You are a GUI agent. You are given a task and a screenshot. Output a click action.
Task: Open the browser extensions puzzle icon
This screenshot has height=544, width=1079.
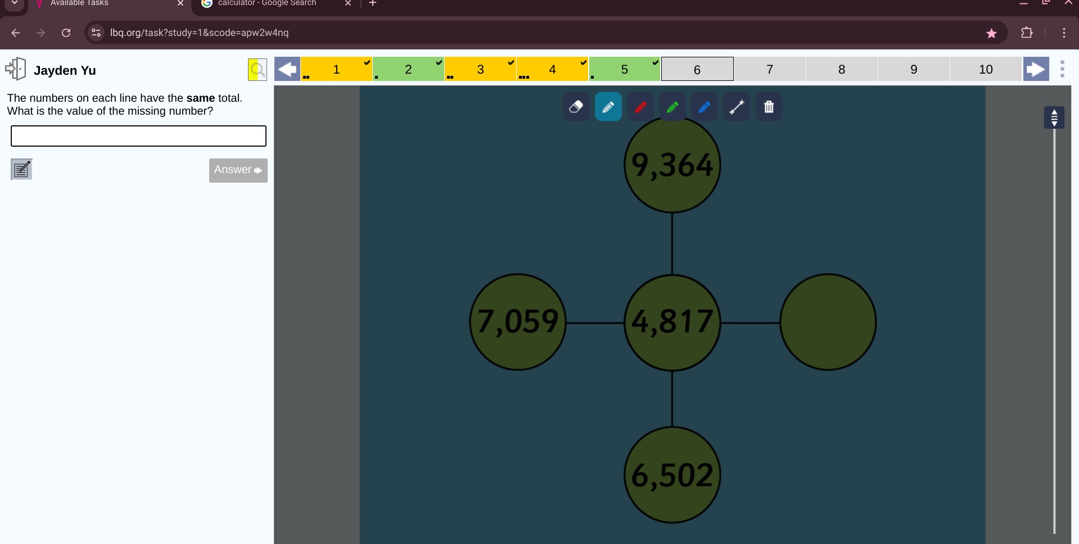click(x=1027, y=33)
